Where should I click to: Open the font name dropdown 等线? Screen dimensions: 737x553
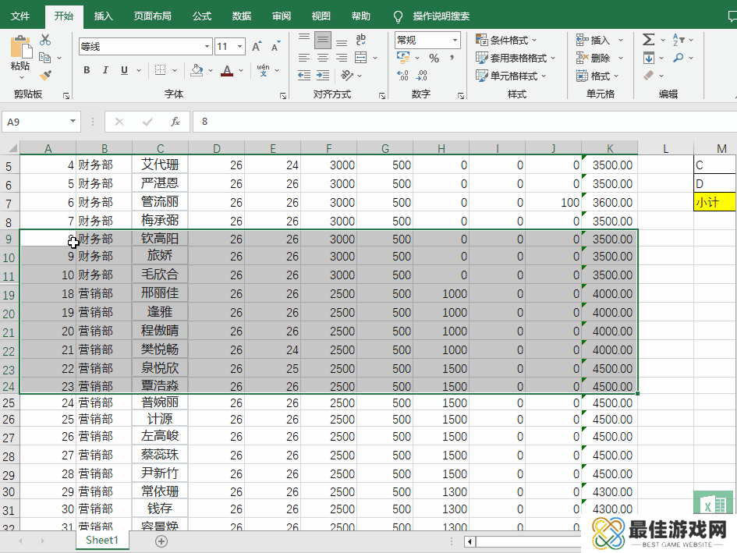[x=207, y=47]
